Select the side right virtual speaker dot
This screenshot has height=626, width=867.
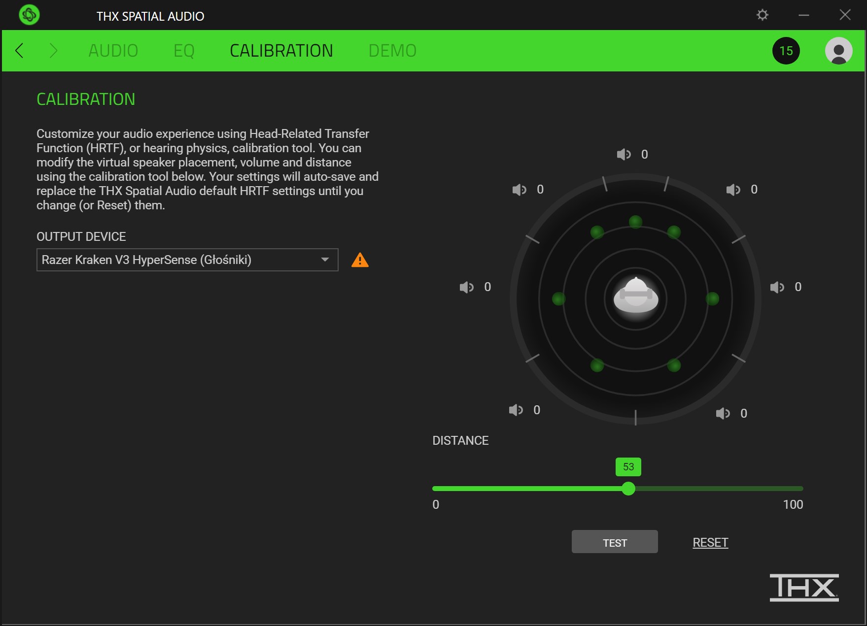coord(712,298)
